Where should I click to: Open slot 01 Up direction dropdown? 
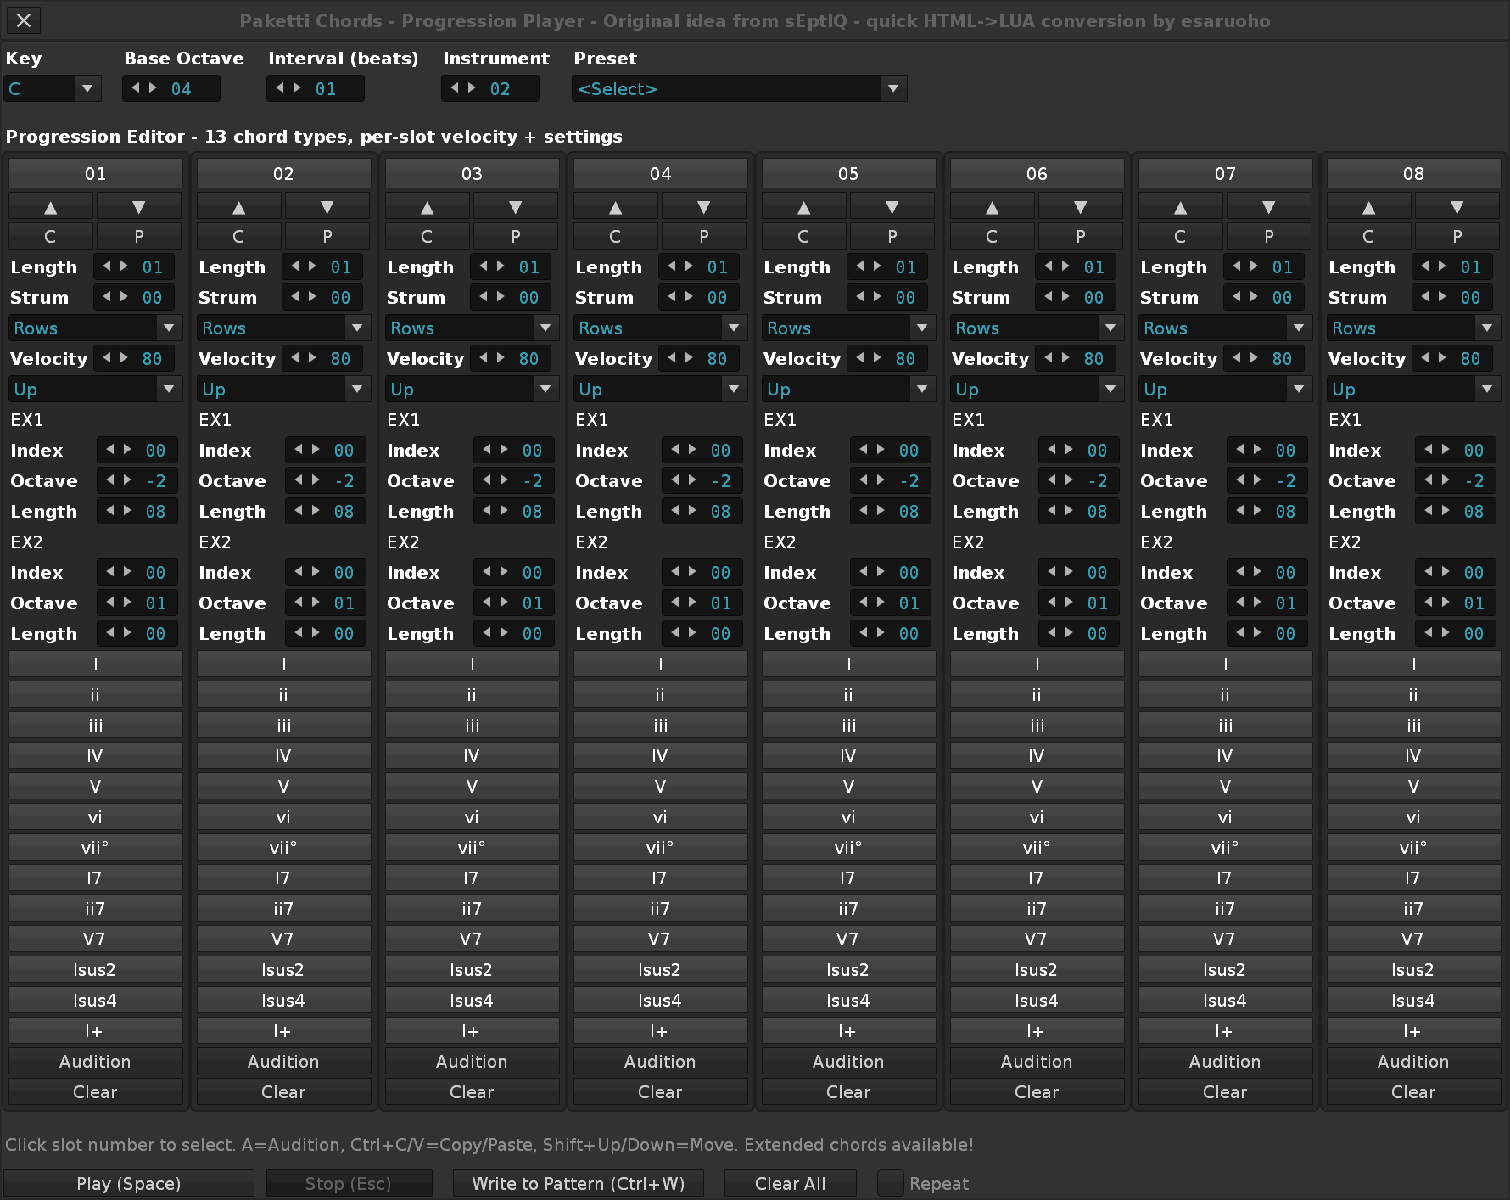coord(95,389)
